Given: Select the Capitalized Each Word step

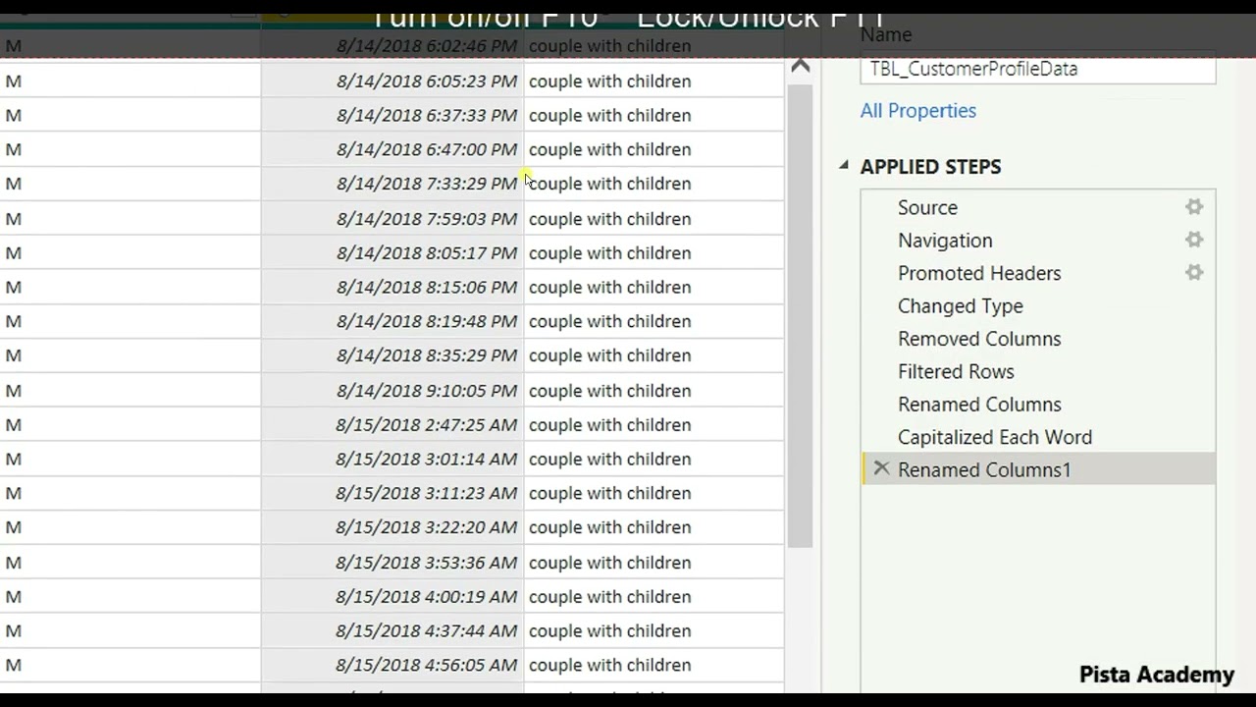Looking at the screenshot, I should coord(1038,437).
